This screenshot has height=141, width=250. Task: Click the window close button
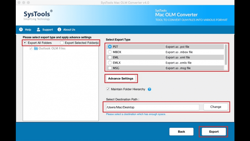click(x=19, y=3)
